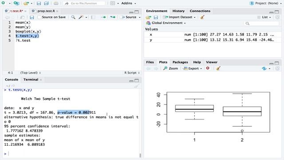Switch to the Files tab
Viewport: 284px width, 160px height.
(x=150, y=62)
